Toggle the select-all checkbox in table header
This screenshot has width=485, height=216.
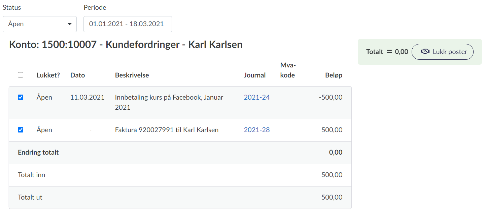click(x=21, y=75)
